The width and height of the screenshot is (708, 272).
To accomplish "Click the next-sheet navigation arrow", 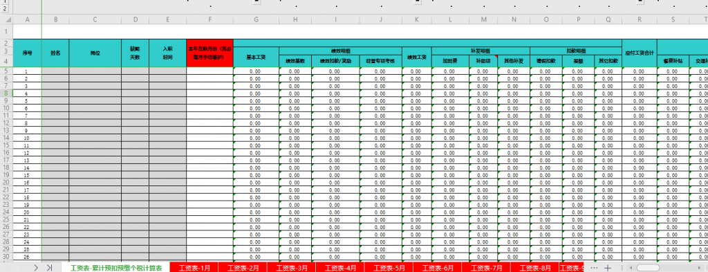I will [x=36, y=267].
